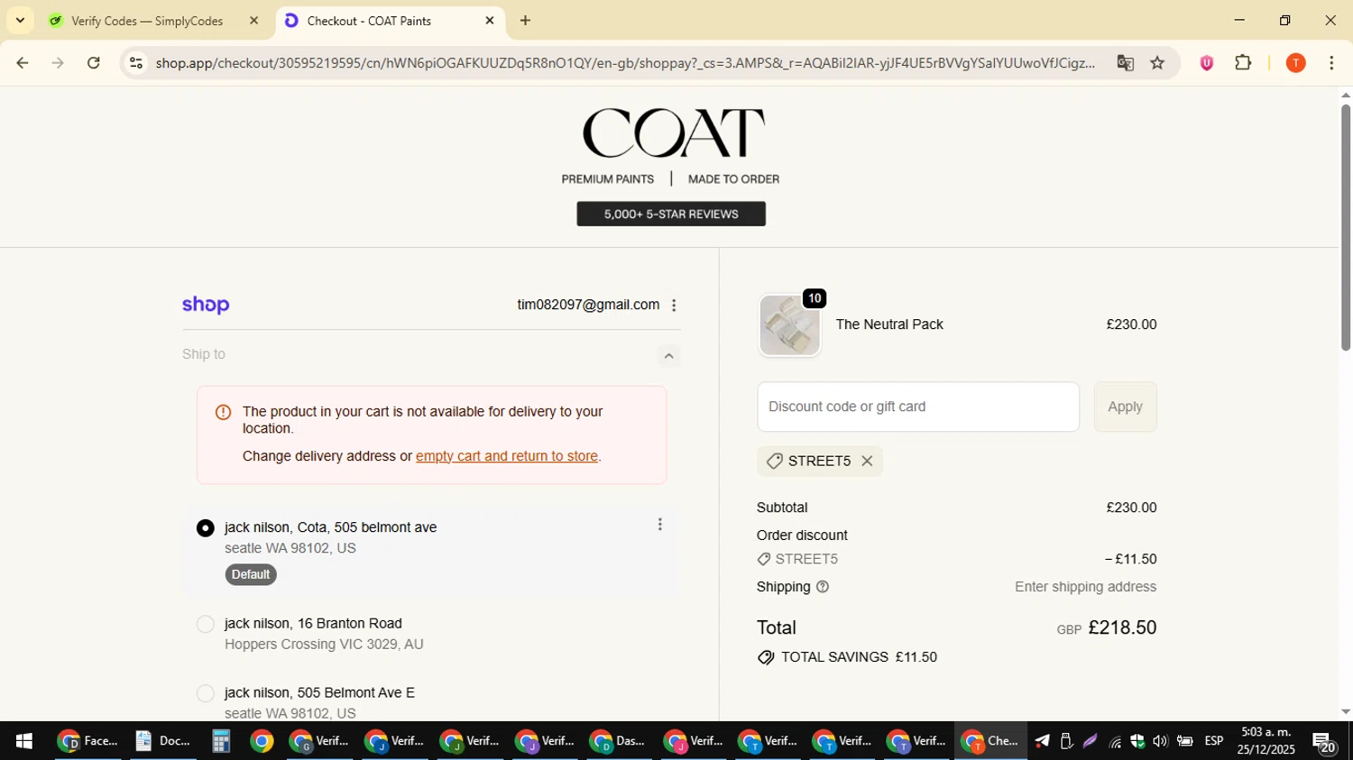Select the 16 Branton Road address

pyautogui.click(x=205, y=624)
